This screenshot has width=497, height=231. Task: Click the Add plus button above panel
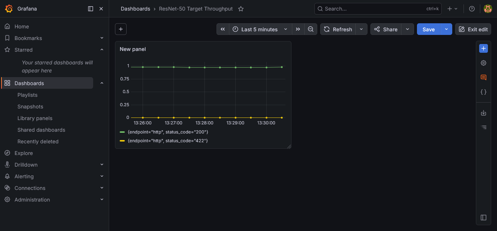tap(121, 29)
